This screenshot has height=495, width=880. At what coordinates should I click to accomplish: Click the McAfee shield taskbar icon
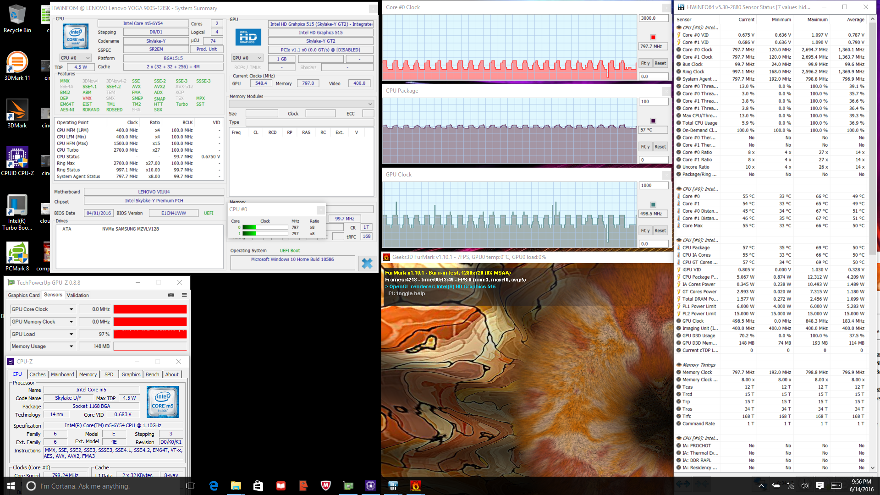tap(326, 486)
